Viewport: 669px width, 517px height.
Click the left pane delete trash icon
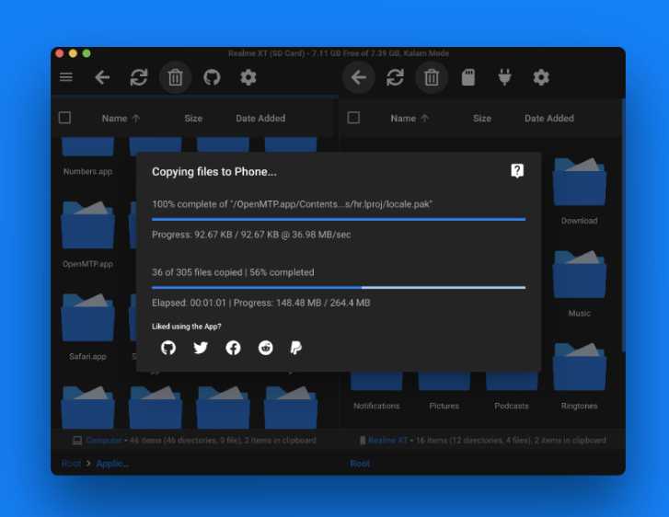coord(176,77)
